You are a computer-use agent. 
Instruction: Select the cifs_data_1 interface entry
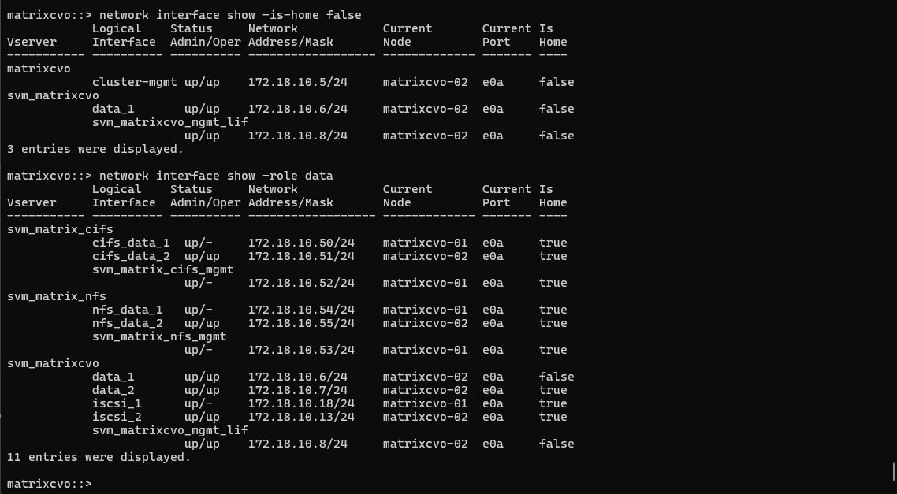click(130, 243)
